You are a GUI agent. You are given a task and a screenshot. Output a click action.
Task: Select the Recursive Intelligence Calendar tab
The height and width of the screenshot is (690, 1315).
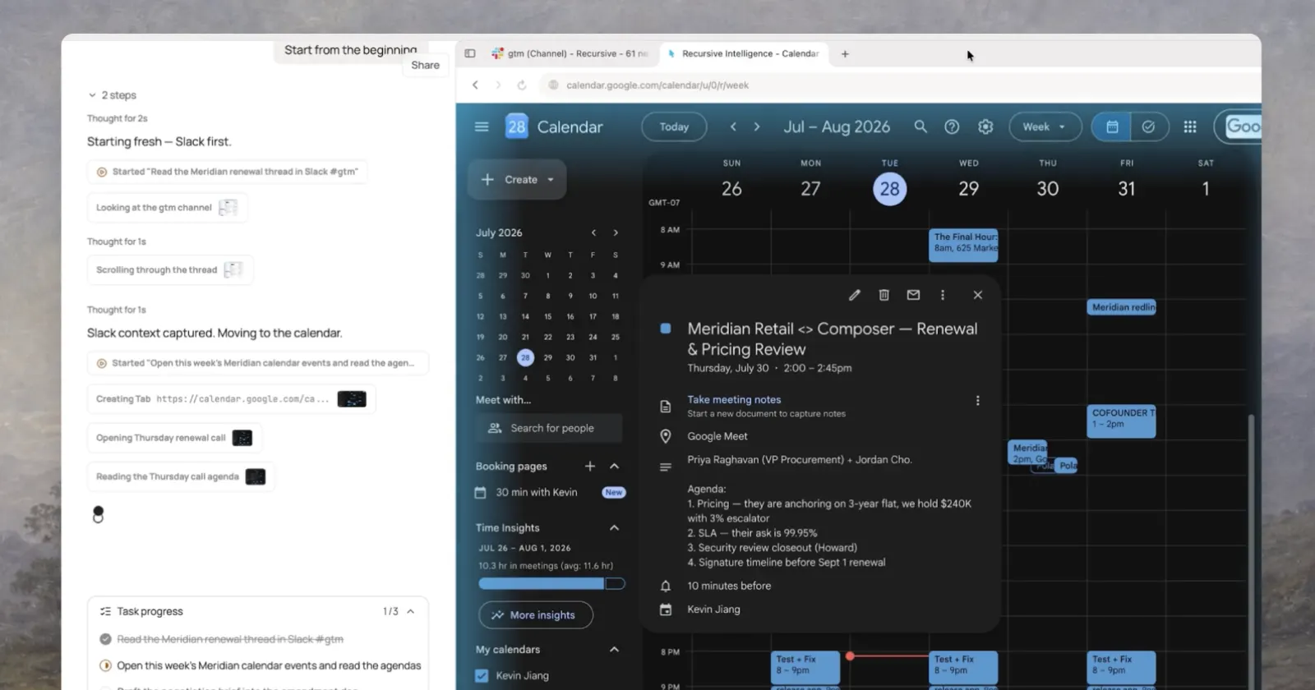click(x=743, y=53)
